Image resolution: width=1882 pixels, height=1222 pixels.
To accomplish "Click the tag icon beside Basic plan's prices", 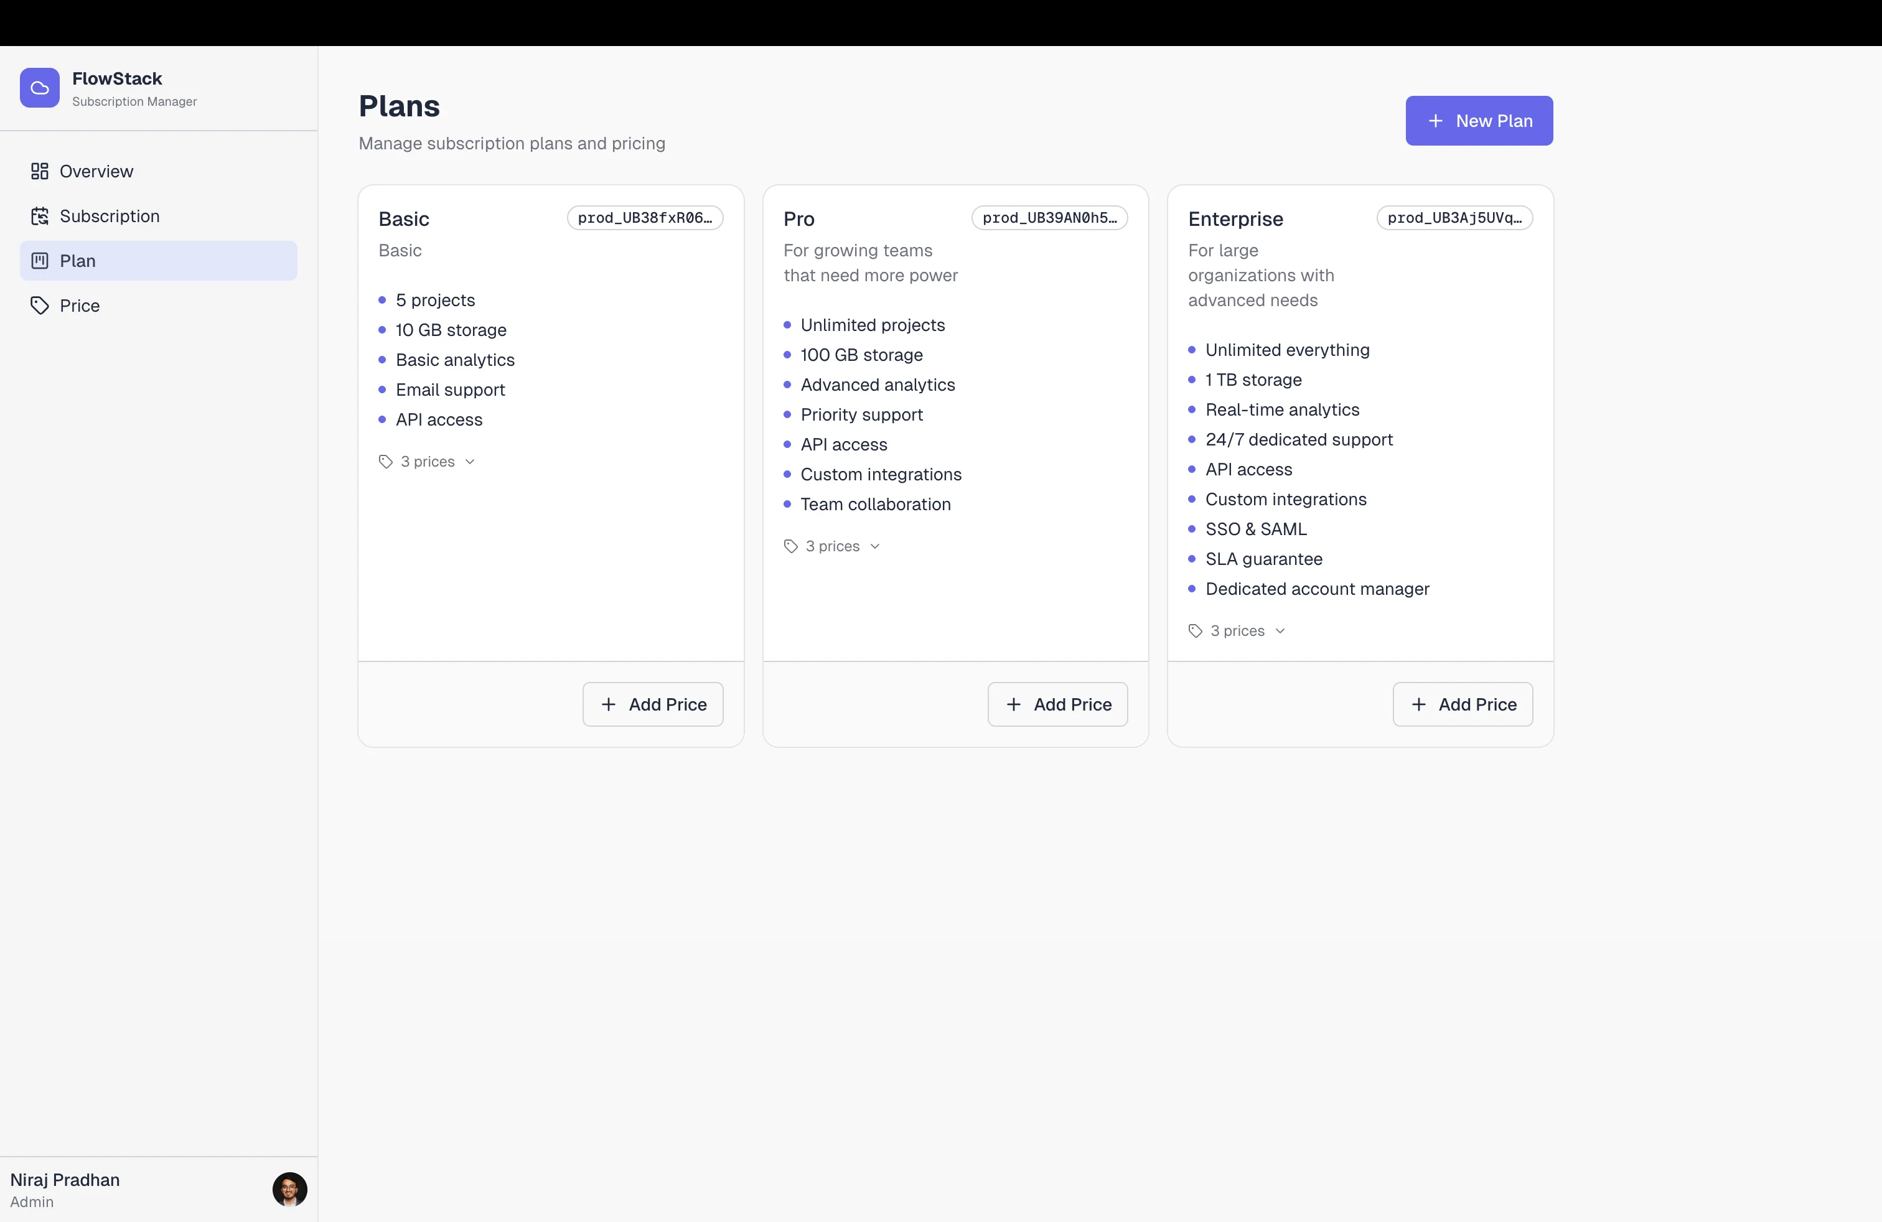I will 385,461.
